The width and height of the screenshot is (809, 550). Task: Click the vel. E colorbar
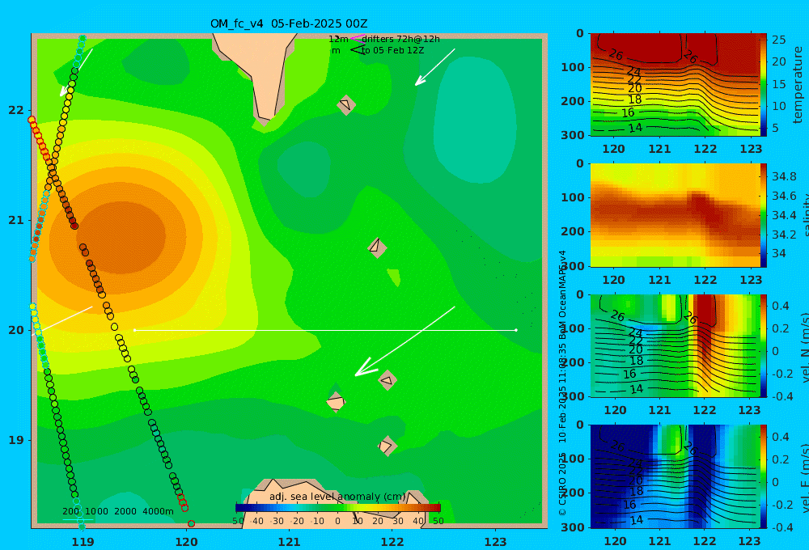tap(764, 476)
